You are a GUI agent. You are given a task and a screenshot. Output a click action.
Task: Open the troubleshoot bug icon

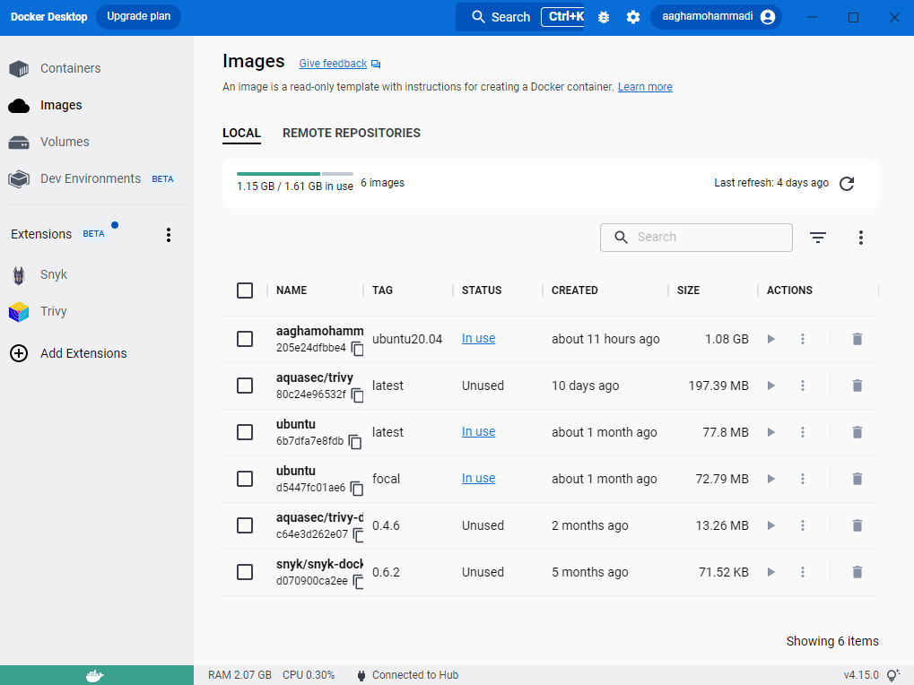tap(604, 17)
